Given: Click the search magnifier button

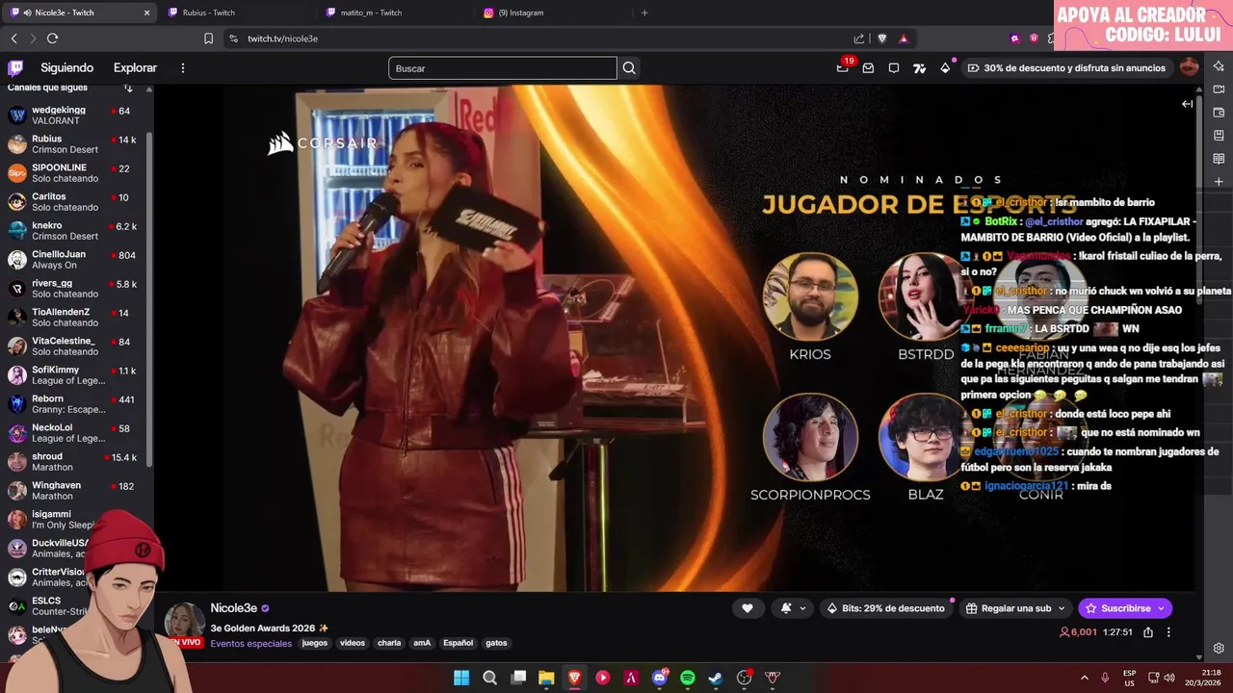Looking at the screenshot, I should [x=629, y=68].
